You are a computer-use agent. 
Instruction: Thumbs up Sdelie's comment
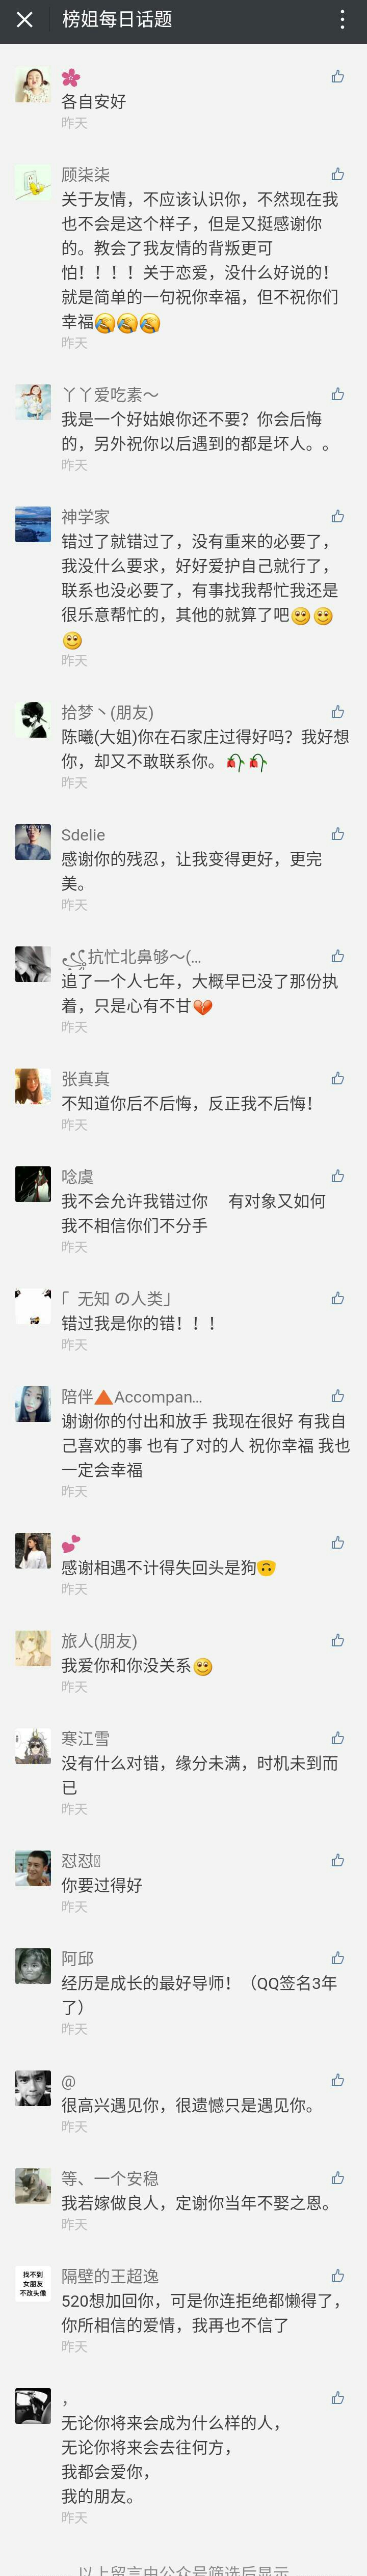[338, 834]
